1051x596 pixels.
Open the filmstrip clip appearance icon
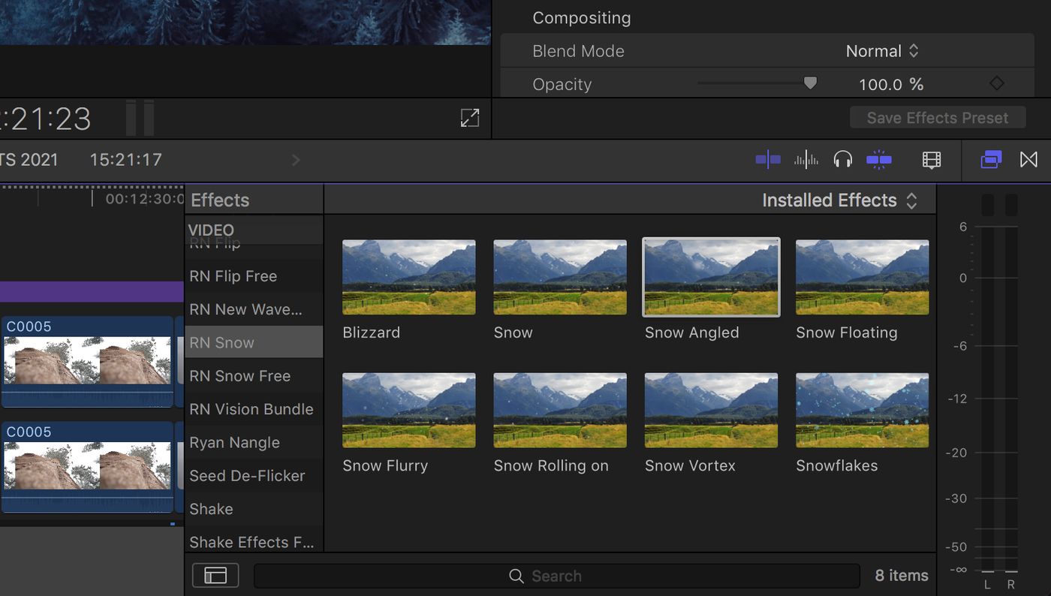click(931, 160)
